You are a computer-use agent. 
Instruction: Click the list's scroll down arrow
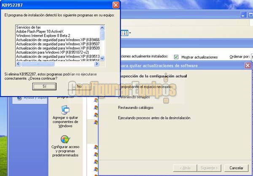click(102, 58)
